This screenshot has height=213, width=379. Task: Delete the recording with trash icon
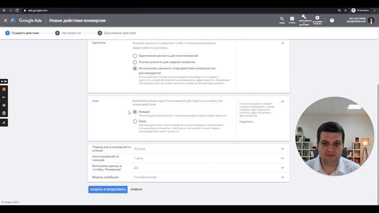coord(4,113)
